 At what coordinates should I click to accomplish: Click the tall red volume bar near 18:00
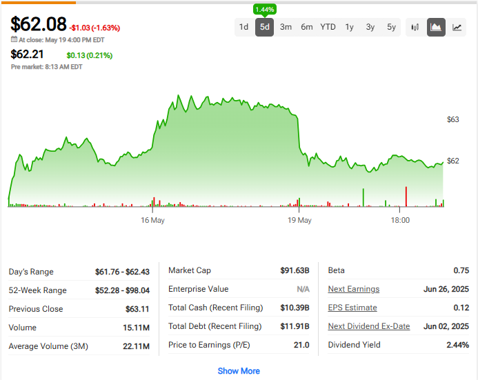tap(406, 197)
